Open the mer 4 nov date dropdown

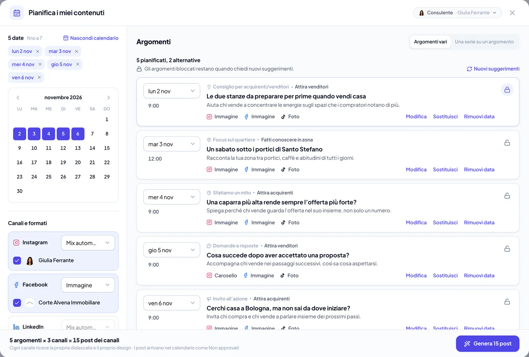pos(172,197)
